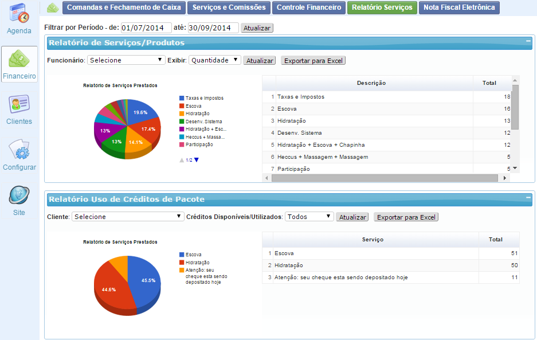Go to previous chart legend page arrow
Image resolution: width=537 pixels, height=340 pixels.
click(183, 160)
